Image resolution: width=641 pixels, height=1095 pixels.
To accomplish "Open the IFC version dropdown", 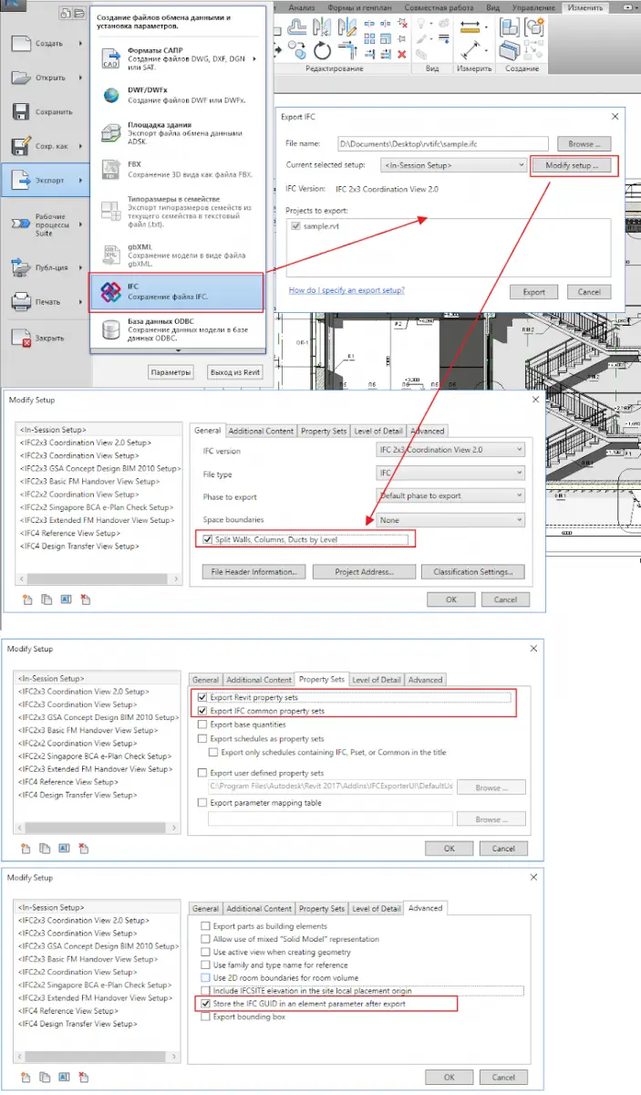I will pos(450,450).
